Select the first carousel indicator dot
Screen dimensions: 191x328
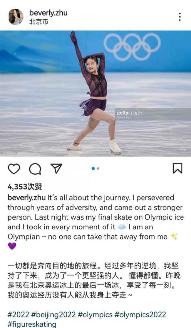click(93, 168)
